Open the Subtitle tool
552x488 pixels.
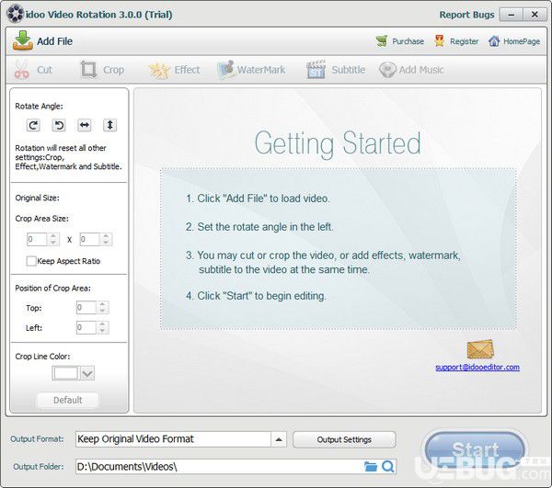coord(316,69)
